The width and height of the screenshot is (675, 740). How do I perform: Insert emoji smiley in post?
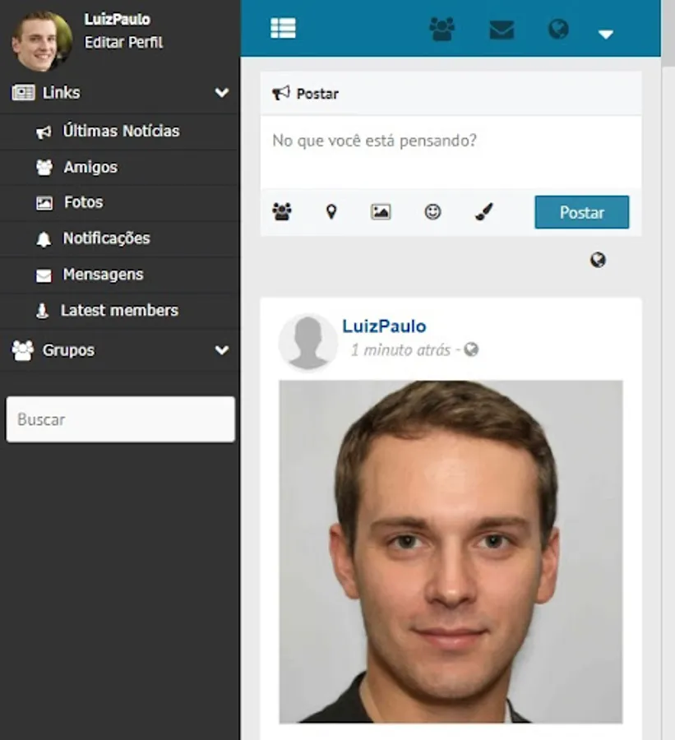432,212
